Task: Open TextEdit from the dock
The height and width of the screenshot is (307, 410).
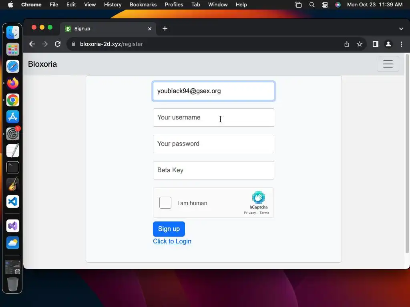Action: click(12, 151)
